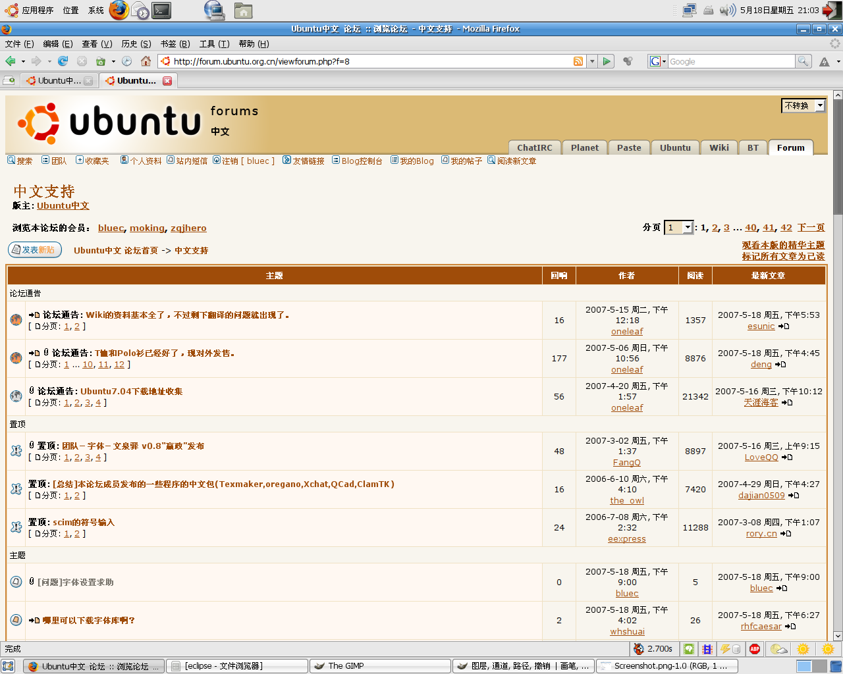
Task: Click the Firefox back arrow button
Action: (x=11, y=61)
